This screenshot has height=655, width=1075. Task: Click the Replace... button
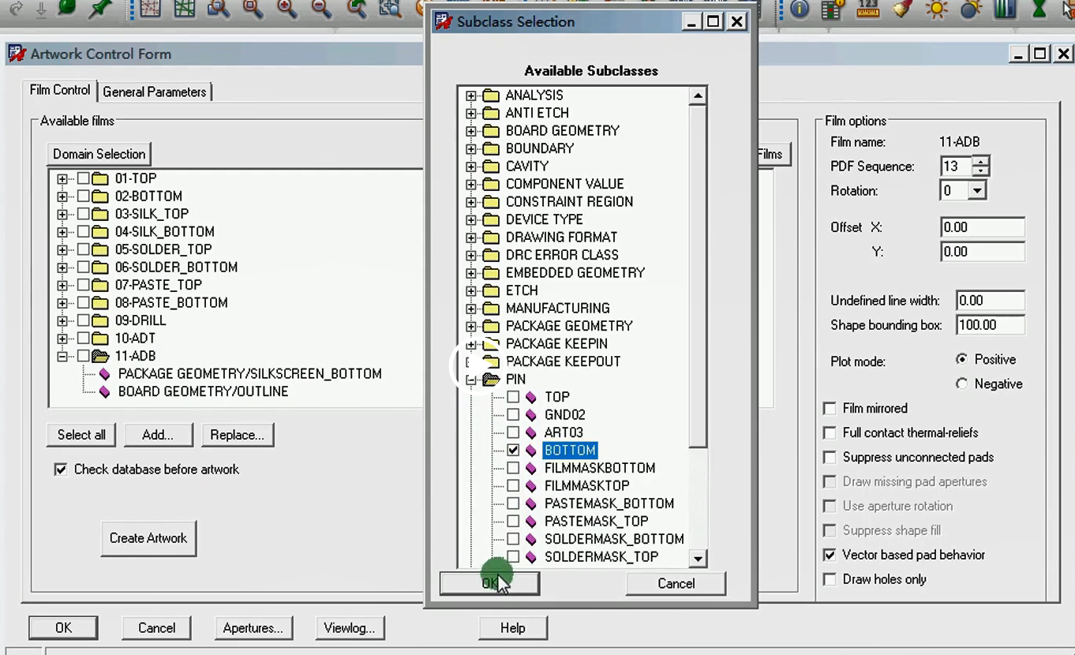click(238, 435)
